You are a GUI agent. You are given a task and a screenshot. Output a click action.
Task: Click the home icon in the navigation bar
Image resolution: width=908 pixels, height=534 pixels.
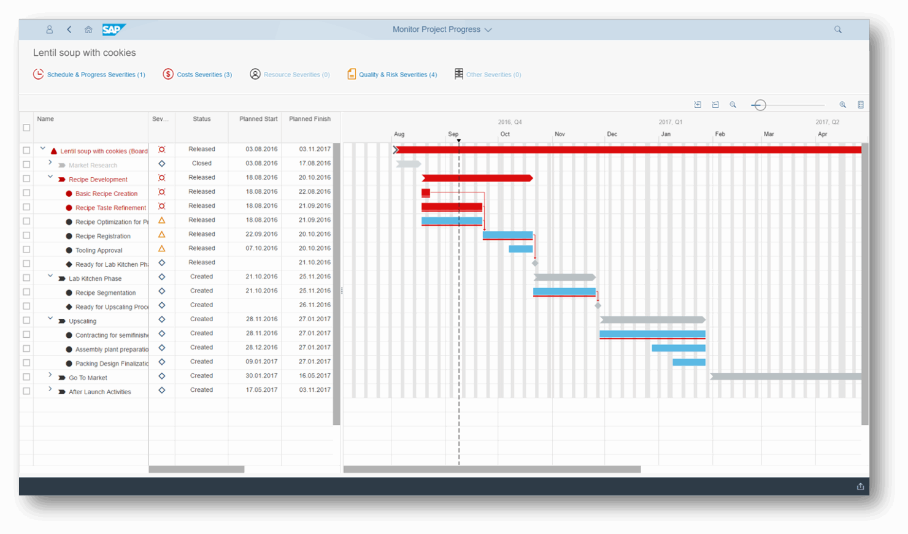click(x=88, y=29)
